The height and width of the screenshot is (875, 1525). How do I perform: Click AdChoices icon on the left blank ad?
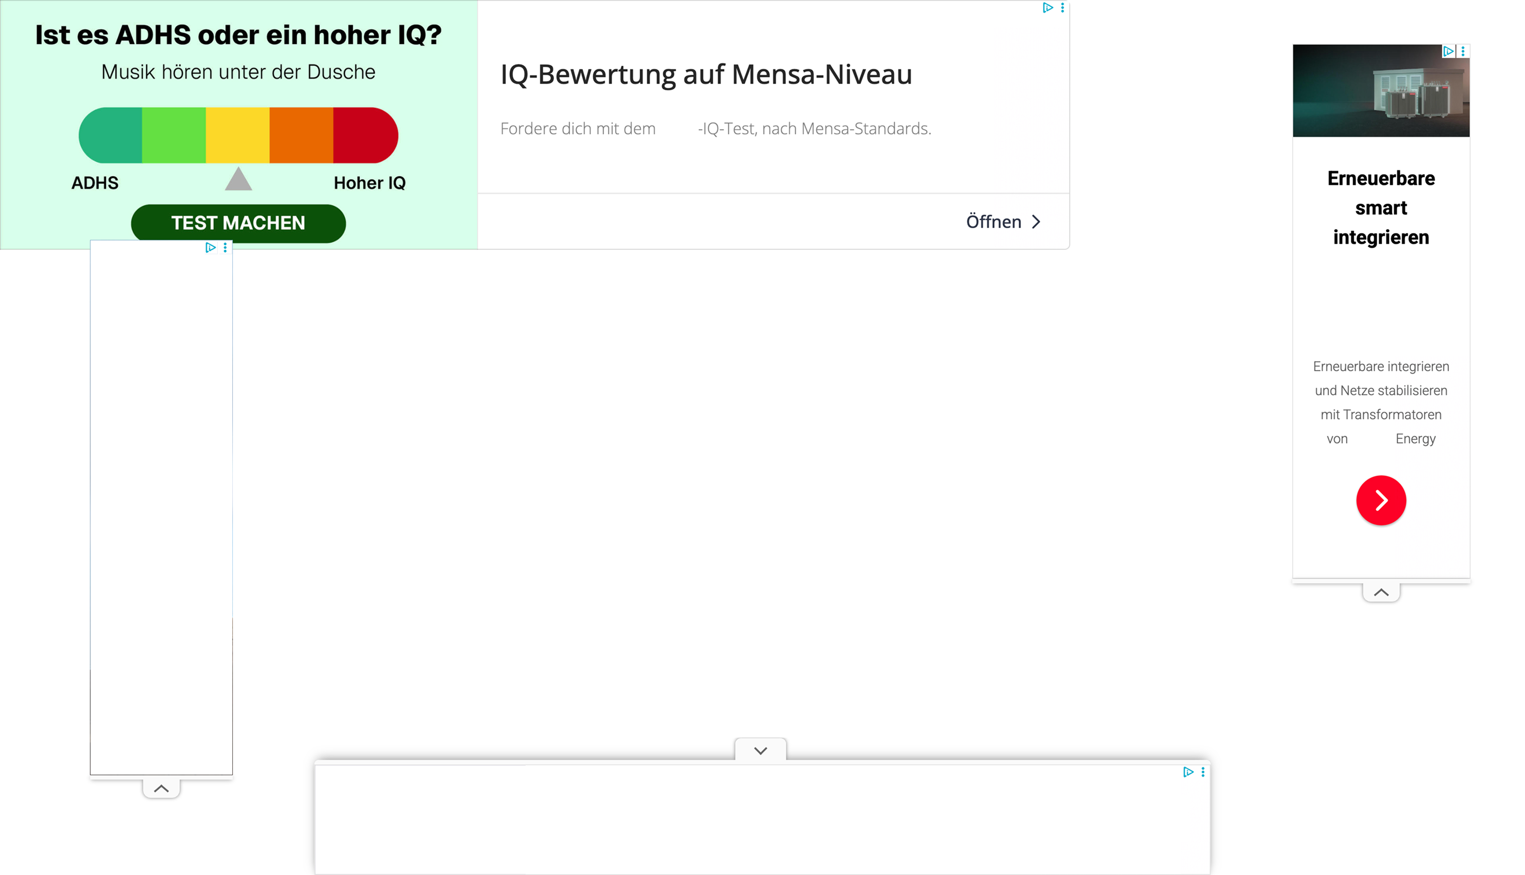pos(210,248)
